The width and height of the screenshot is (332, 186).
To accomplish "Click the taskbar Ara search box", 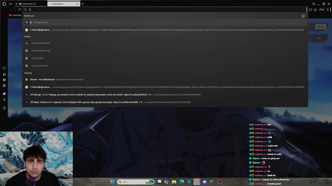I will (x=136, y=182).
